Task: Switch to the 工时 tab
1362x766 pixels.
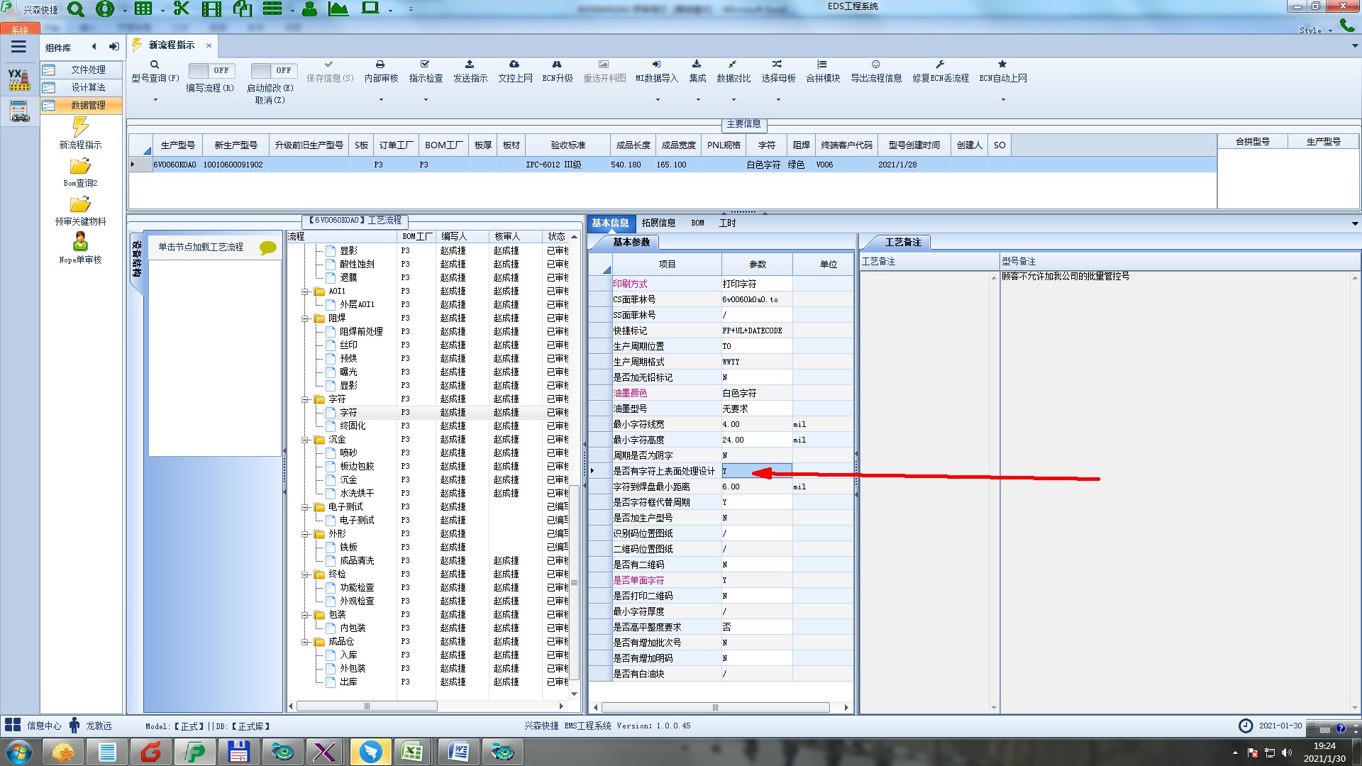Action: [x=727, y=223]
